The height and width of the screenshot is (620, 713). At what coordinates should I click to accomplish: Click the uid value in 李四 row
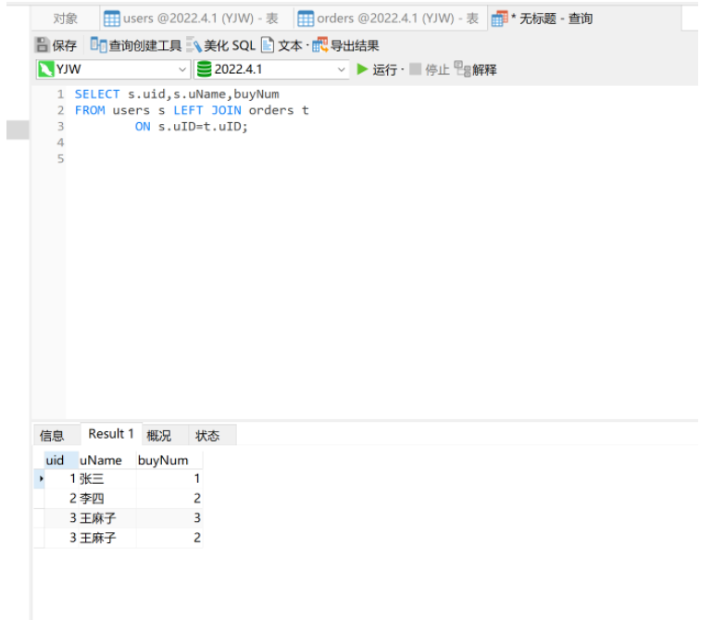click(x=61, y=498)
